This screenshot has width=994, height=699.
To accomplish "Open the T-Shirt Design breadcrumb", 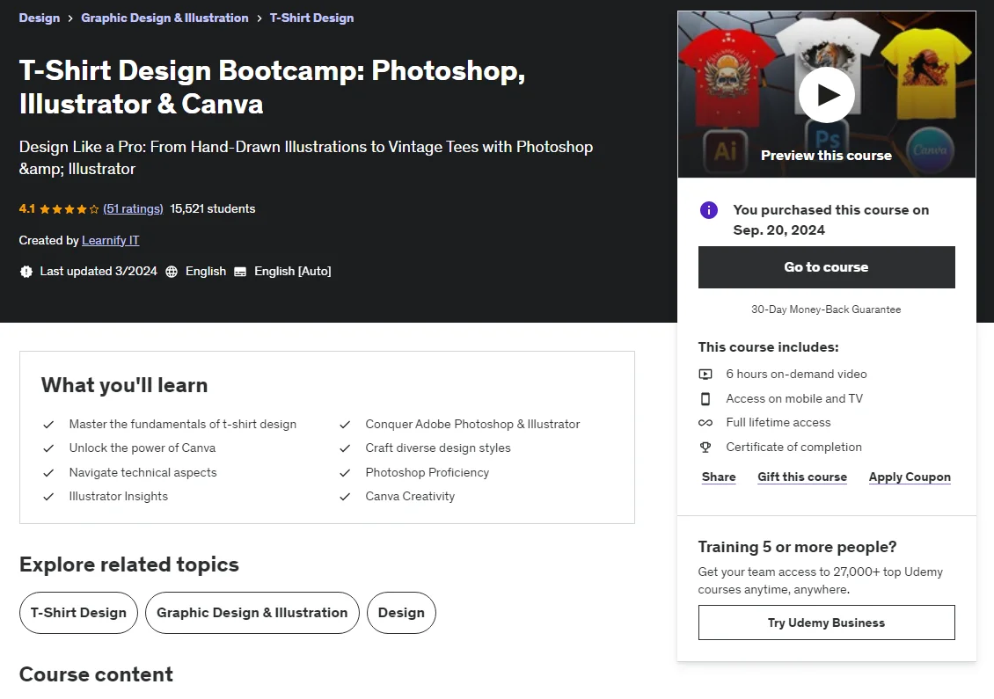I will click(312, 18).
